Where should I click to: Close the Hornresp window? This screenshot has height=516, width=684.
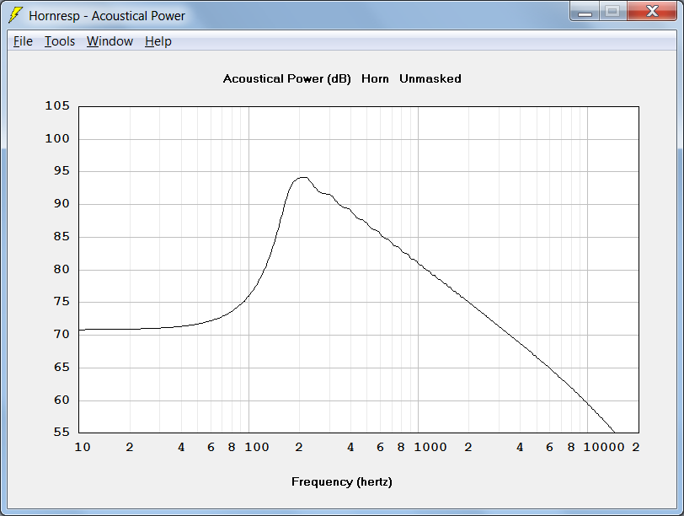click(x=652, y=12)
